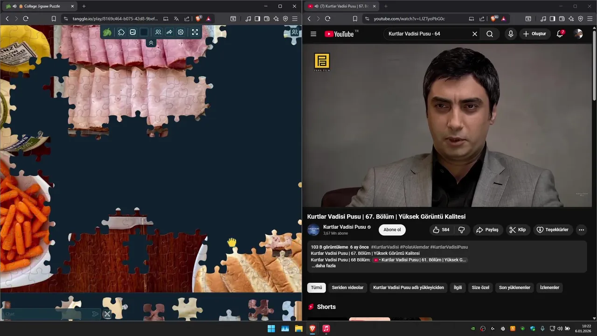Open Kurtlar Vadisi Pusu channel avatar
Image resolution: width=597 pixels, height=336 pixels.
[x=313, y=230]
